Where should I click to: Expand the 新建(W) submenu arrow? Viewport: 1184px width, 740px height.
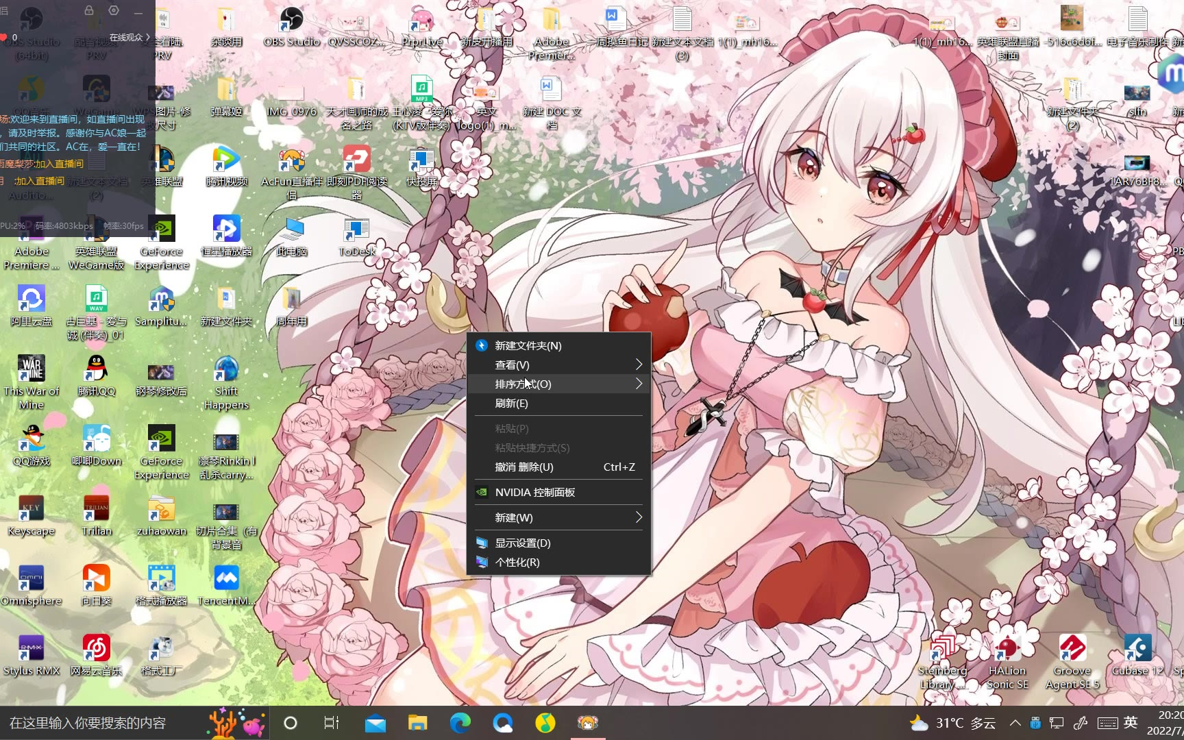[639, 517]
